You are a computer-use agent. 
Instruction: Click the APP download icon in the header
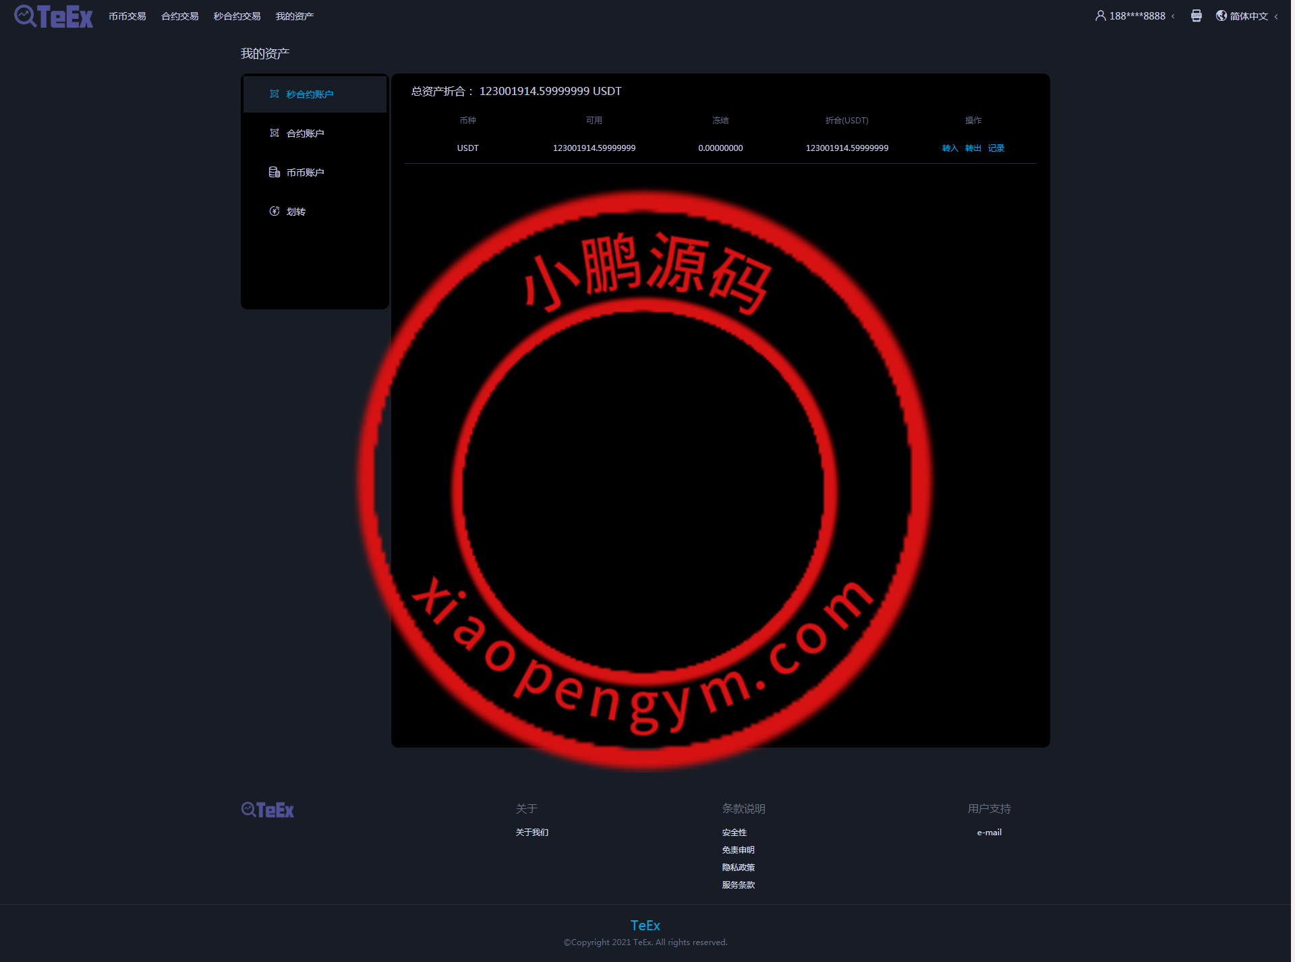coord(1197,16)
